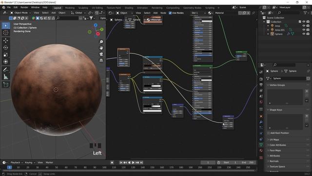Open the Keying popover
Image resolution: width=312 pixels, height=176 pixels.
click(x=30, y=162)
